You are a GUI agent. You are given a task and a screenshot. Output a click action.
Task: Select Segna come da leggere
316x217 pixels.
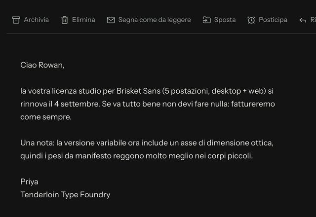pyautogui.click(x=155, y=20)
